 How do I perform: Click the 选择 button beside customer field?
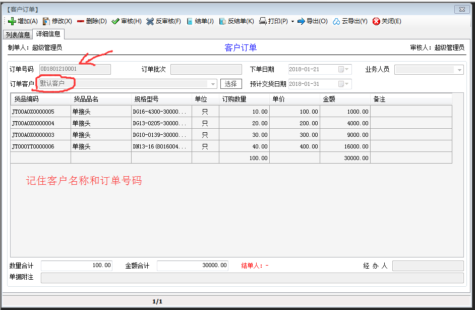pos(231,84)
